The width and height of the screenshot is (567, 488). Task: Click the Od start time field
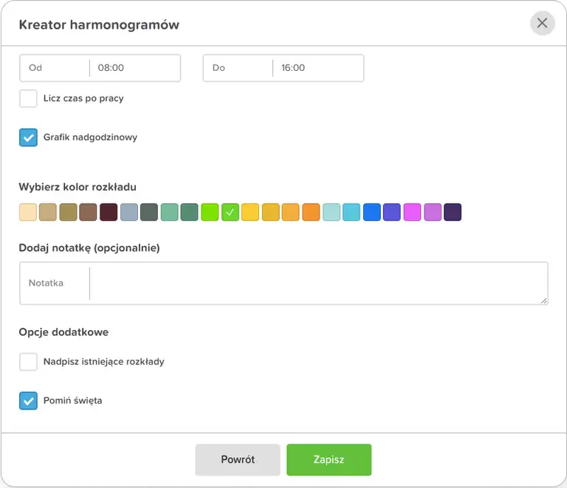(x=134, y=68)
